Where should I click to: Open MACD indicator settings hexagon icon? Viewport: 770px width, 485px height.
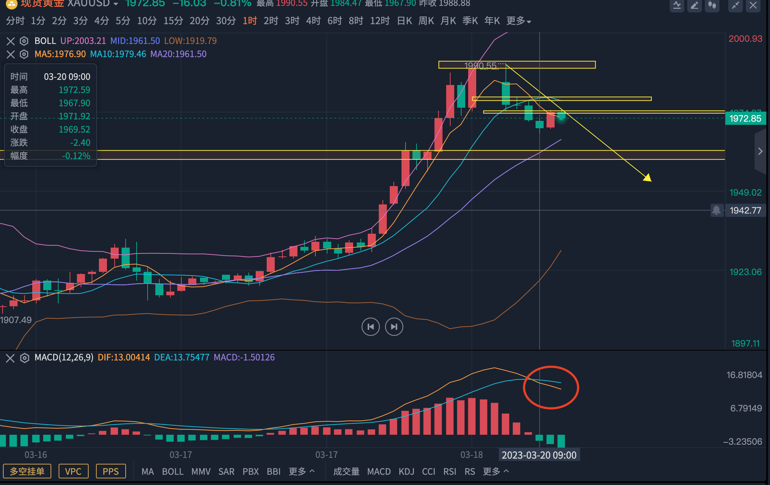click(25, 358)
